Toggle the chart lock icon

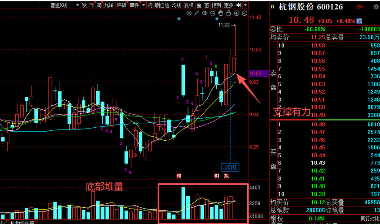click(x=228, y=13)
